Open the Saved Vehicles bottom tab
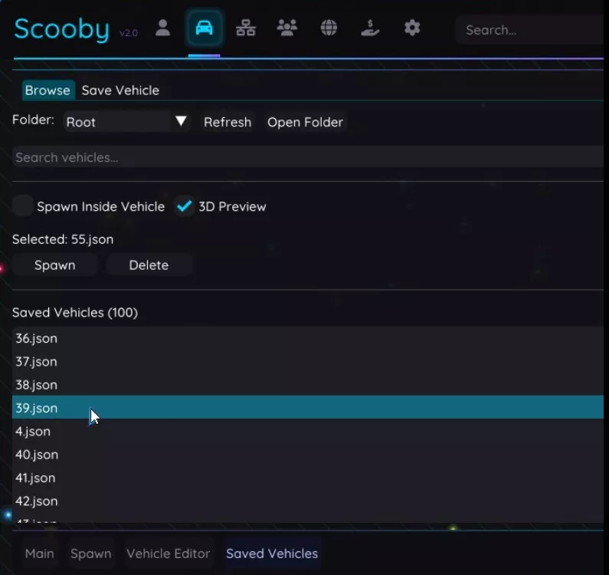Screen dimensions: 609x575 (272, 554)
